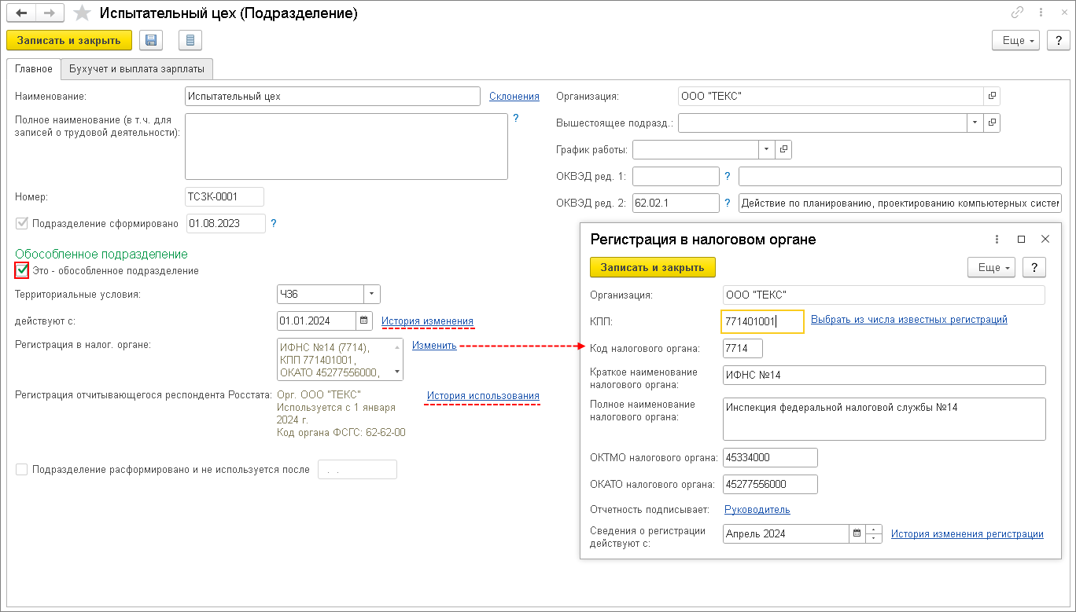Click the copy link icon at top right
The width and height of the screenshot is (1076, 612).
pyautogui.click(x=1017, y=13)
